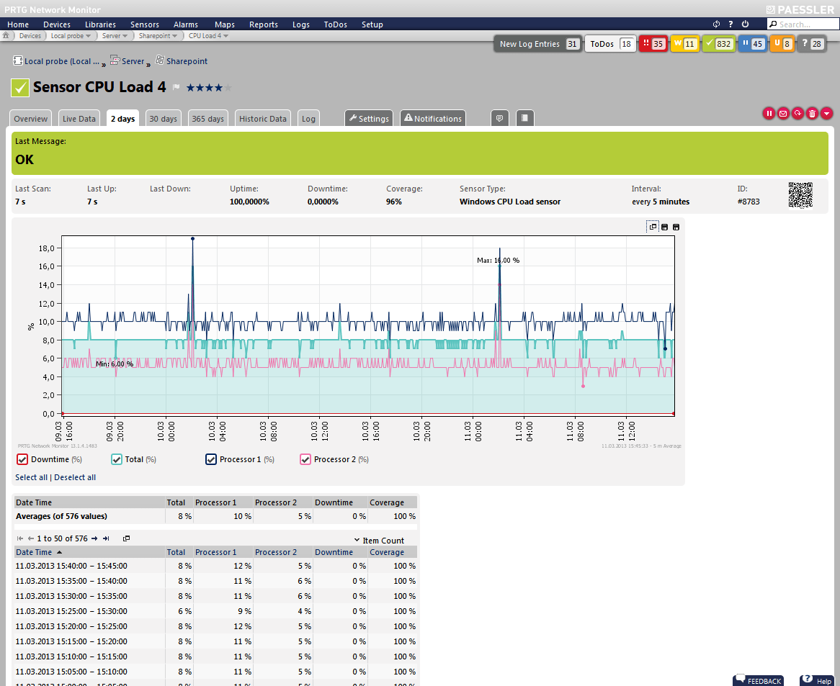Click the refresh icon in the top bar

click(x=716, y=24)
